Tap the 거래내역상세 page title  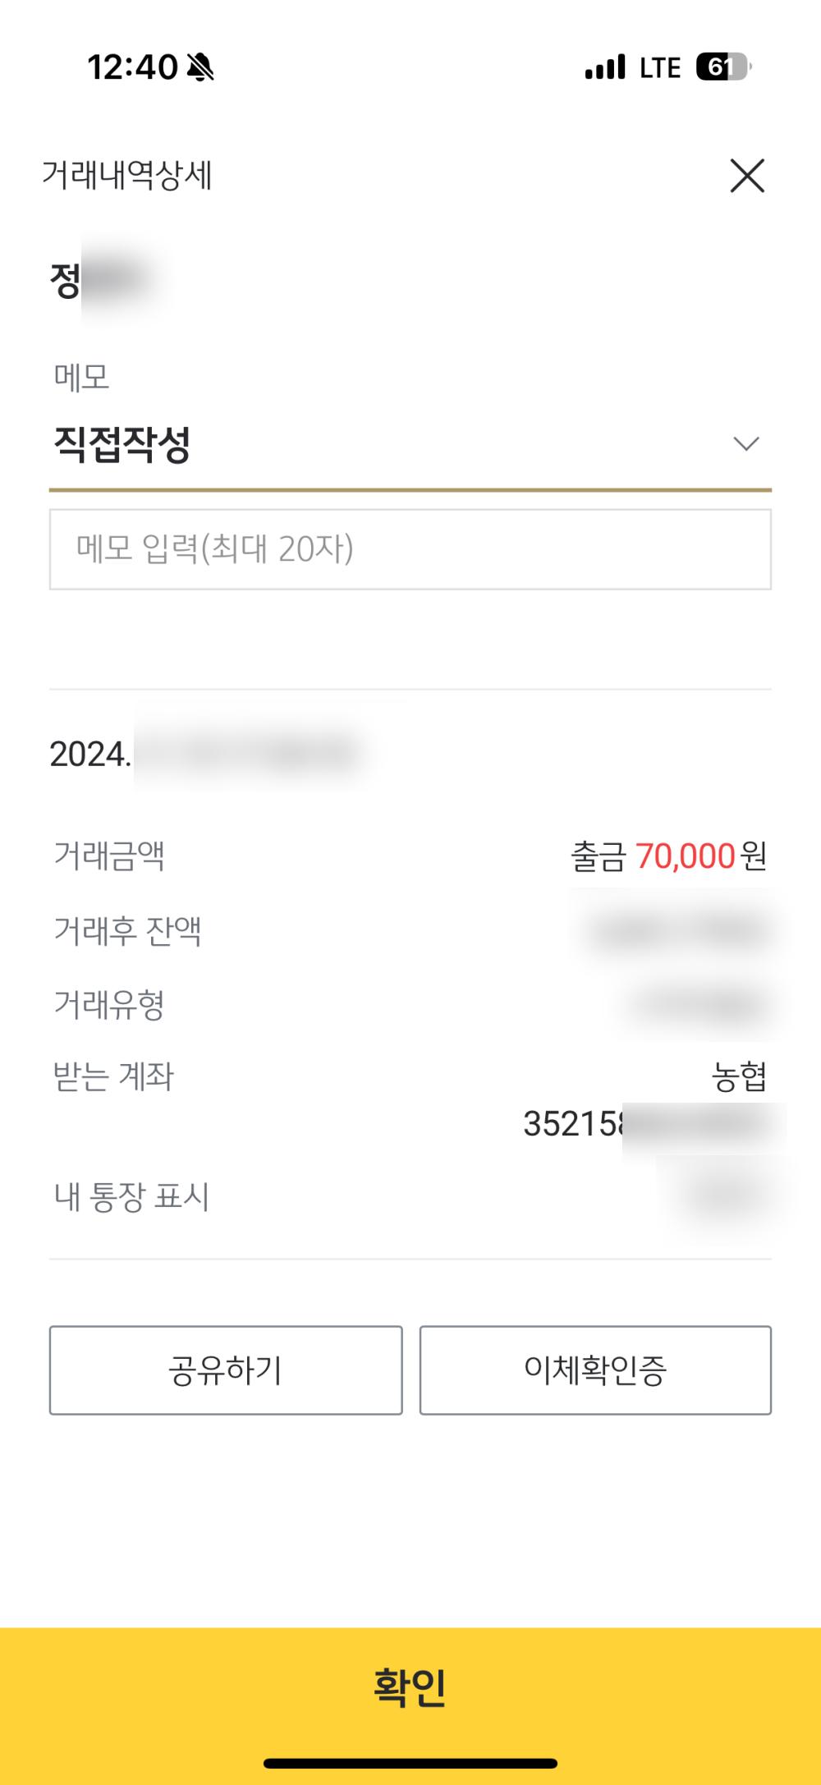[127, 176]
